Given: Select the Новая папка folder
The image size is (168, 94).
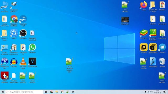Looking at the screenshot, I should [x=162, y=33].
